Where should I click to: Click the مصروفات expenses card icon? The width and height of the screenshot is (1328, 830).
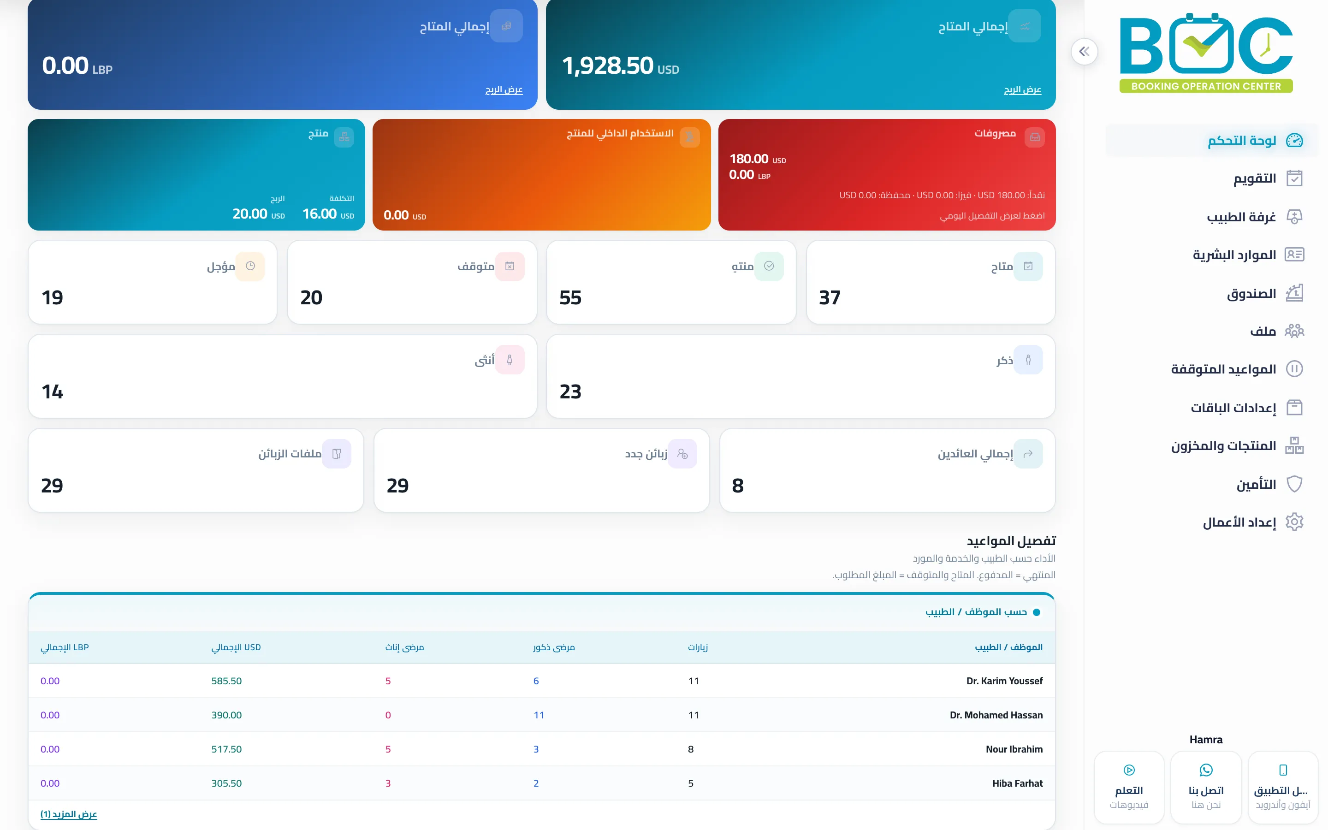(x=1034, y=137)
